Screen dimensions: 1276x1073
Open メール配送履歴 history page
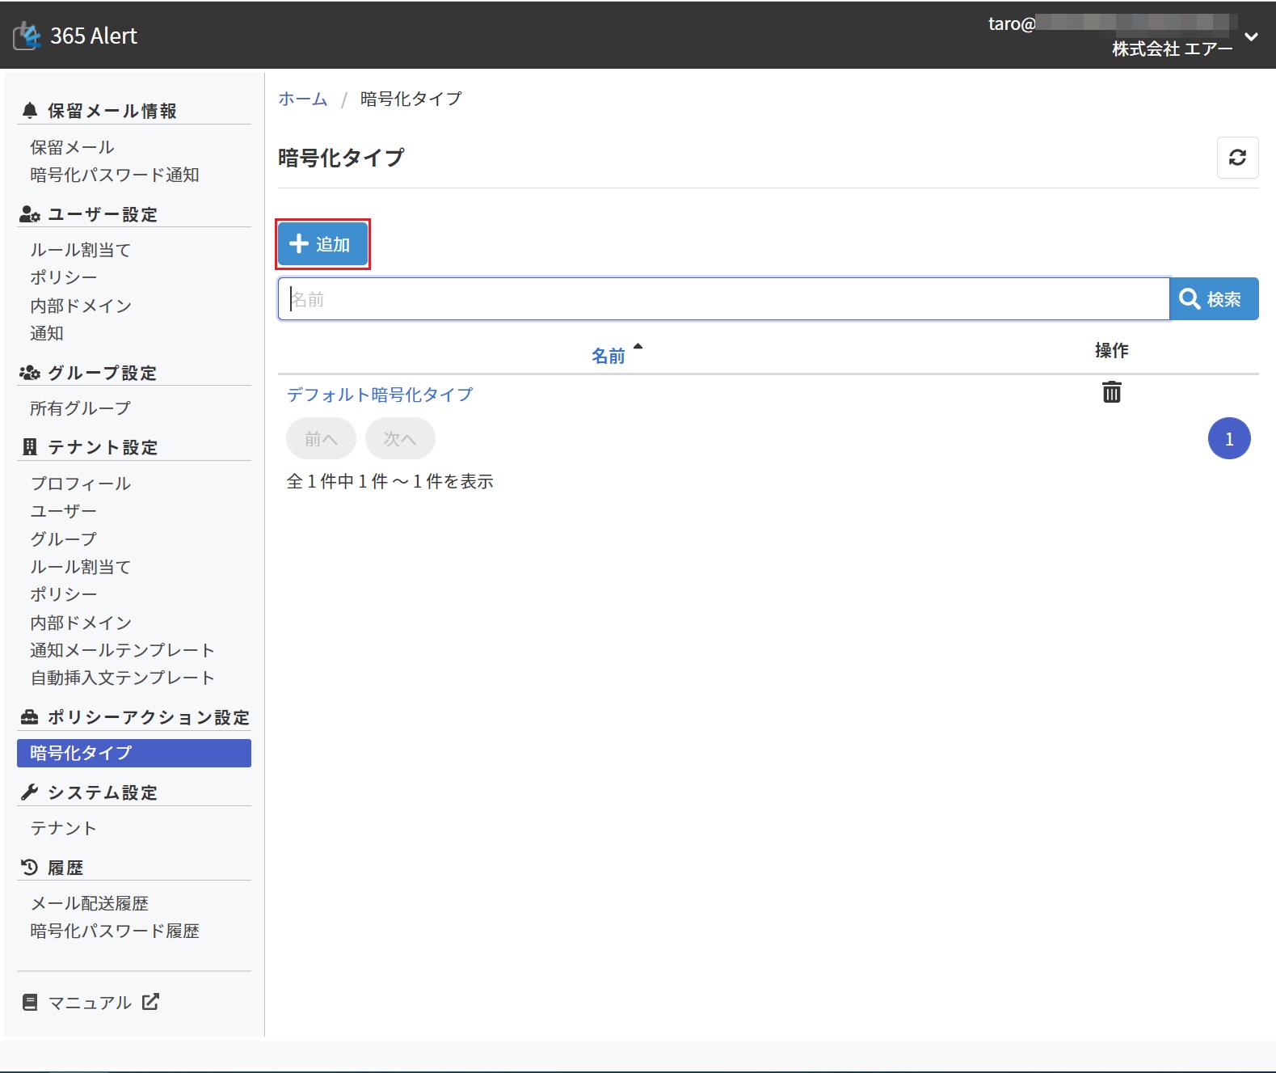(89, 903)
